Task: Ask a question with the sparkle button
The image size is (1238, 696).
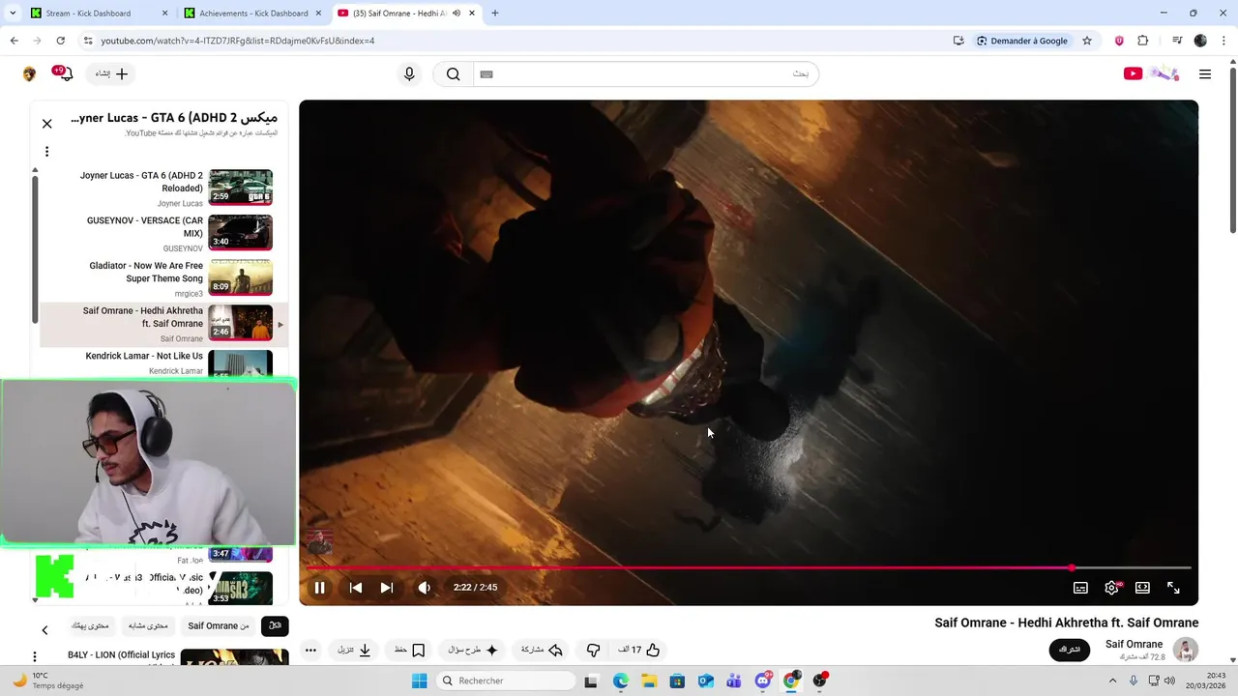Action: [x=473, y=651]
